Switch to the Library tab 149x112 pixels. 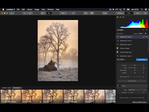tap(120, 13)
